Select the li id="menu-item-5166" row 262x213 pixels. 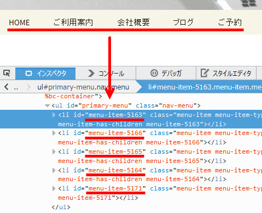131,138
